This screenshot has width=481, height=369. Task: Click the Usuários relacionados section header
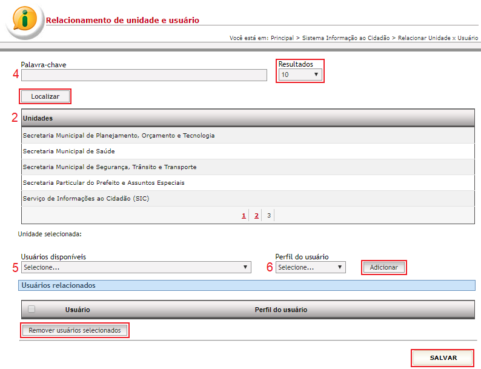click(x=247, y=285)
